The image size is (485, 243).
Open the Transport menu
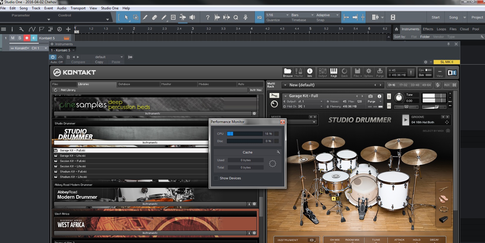pos(78,8)
